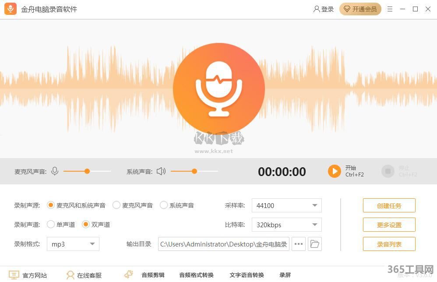Open the audio format conversion link
Screen dimensions: 437x282
(196, 275)
